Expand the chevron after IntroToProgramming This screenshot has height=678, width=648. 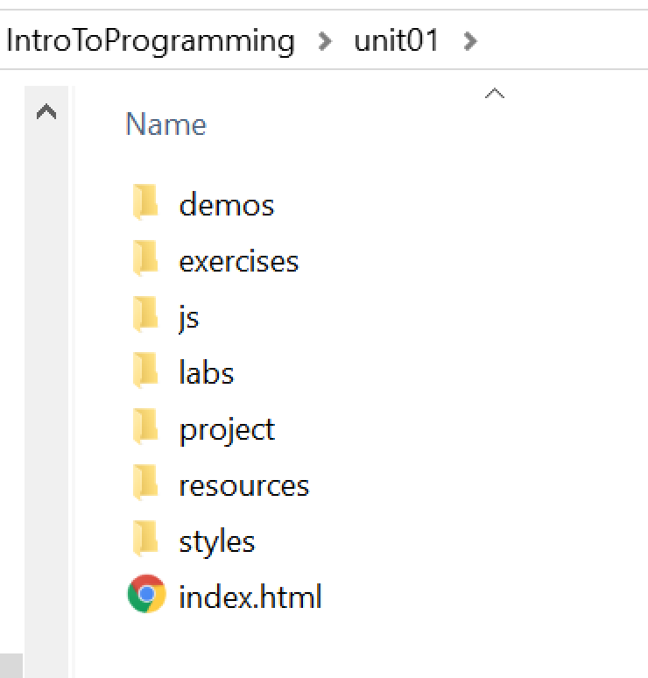325,41
